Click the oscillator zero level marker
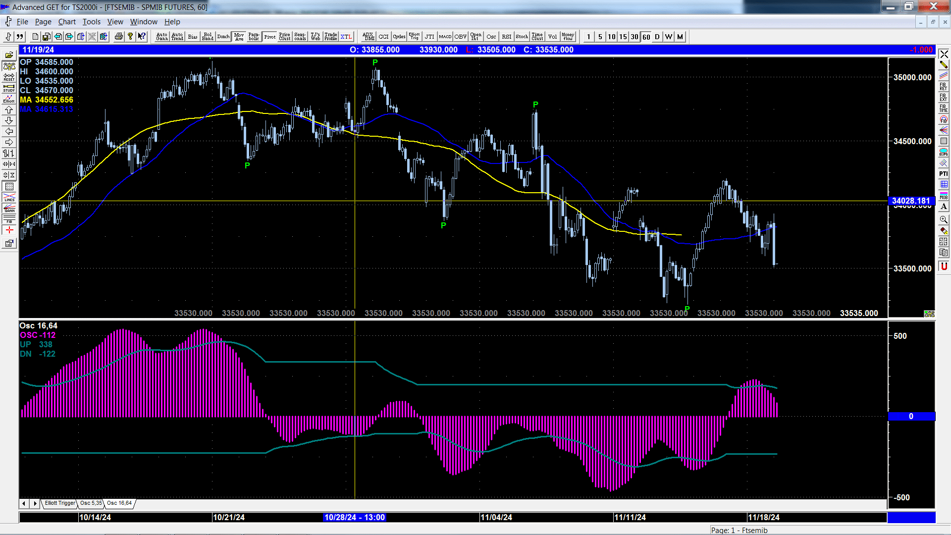Image resolution: width=951 pixels, height=535 pixels. [911, 416]
